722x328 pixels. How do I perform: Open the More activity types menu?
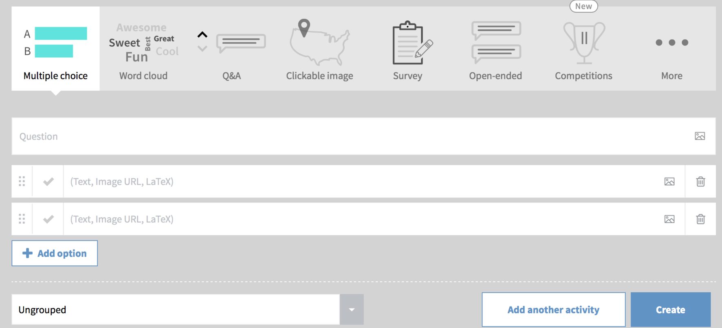pyautogui.click(x=672, y=49)
